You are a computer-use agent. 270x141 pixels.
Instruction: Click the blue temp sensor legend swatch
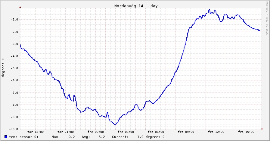point(6,137)
